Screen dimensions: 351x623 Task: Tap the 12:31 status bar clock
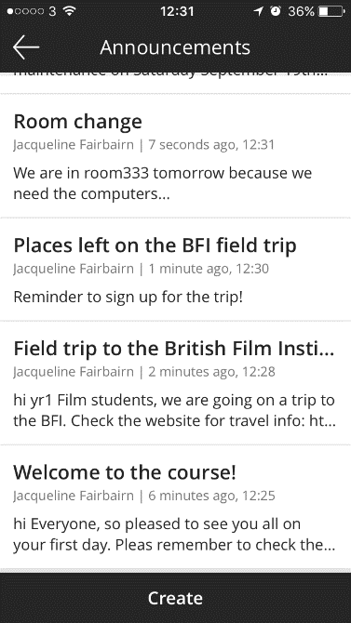pos(177,11)
